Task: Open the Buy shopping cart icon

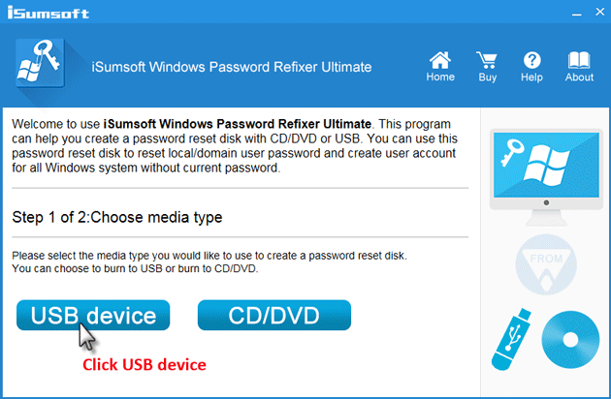Action: tap(486, 60)
